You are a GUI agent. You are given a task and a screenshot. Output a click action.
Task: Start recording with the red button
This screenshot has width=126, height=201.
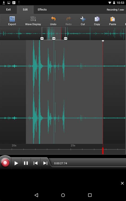[5, 163]
